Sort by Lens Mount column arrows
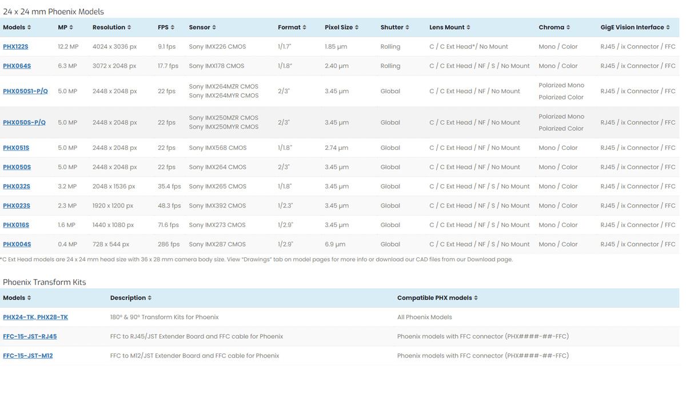Screen dimensions: 686x394 pyautogui.click(x=469, y=27)
